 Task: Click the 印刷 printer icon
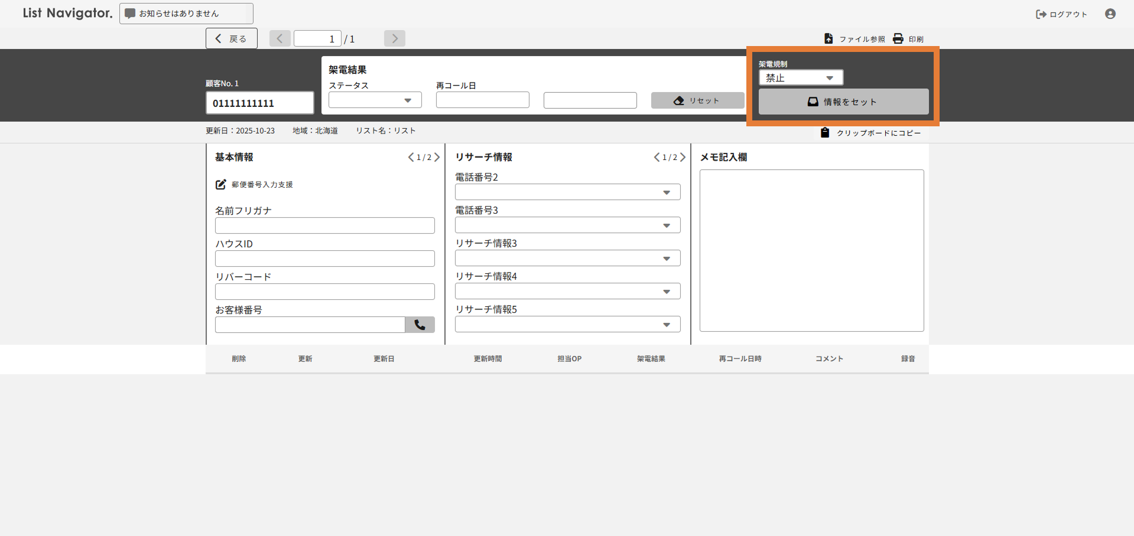[898, 38]
